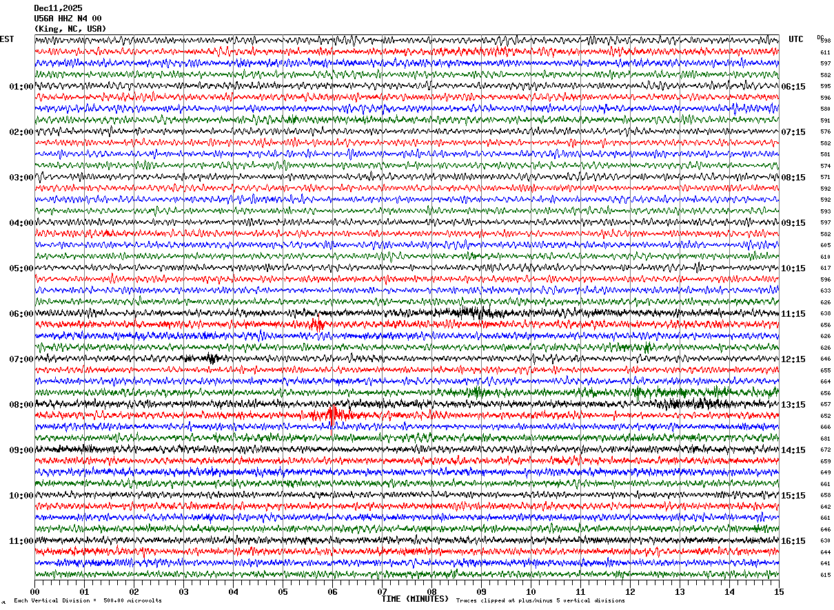Screen dimensions: 834x610
Task: Click the 12:15 UTC time label
Action: 793,359
